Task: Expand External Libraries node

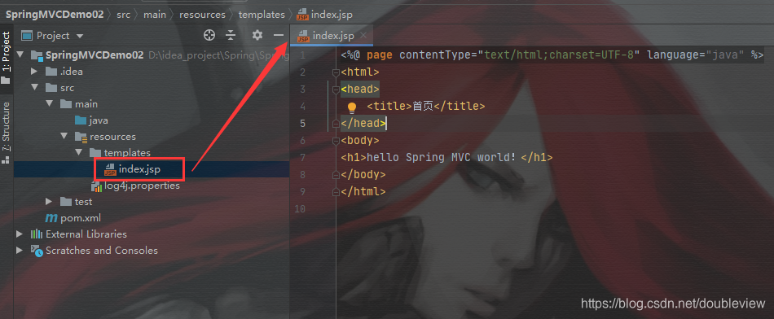Action: click(20, 234)
